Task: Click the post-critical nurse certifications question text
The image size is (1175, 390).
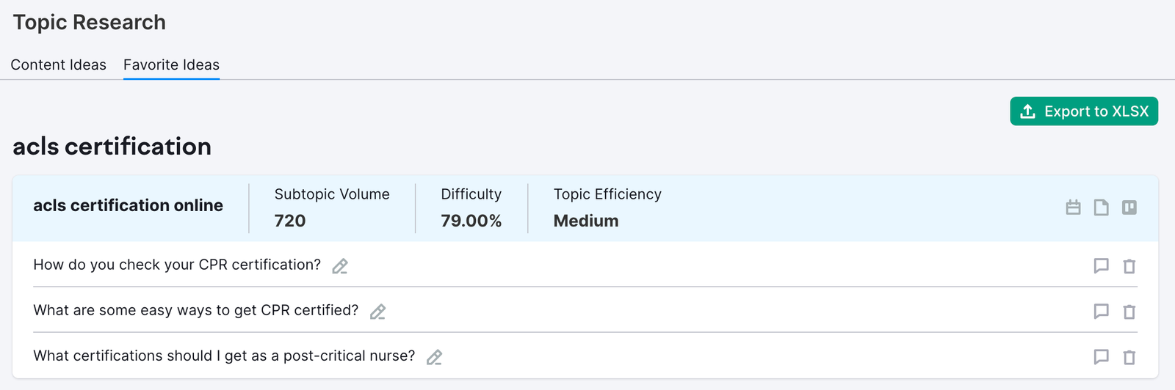Action: click(224, 356)
